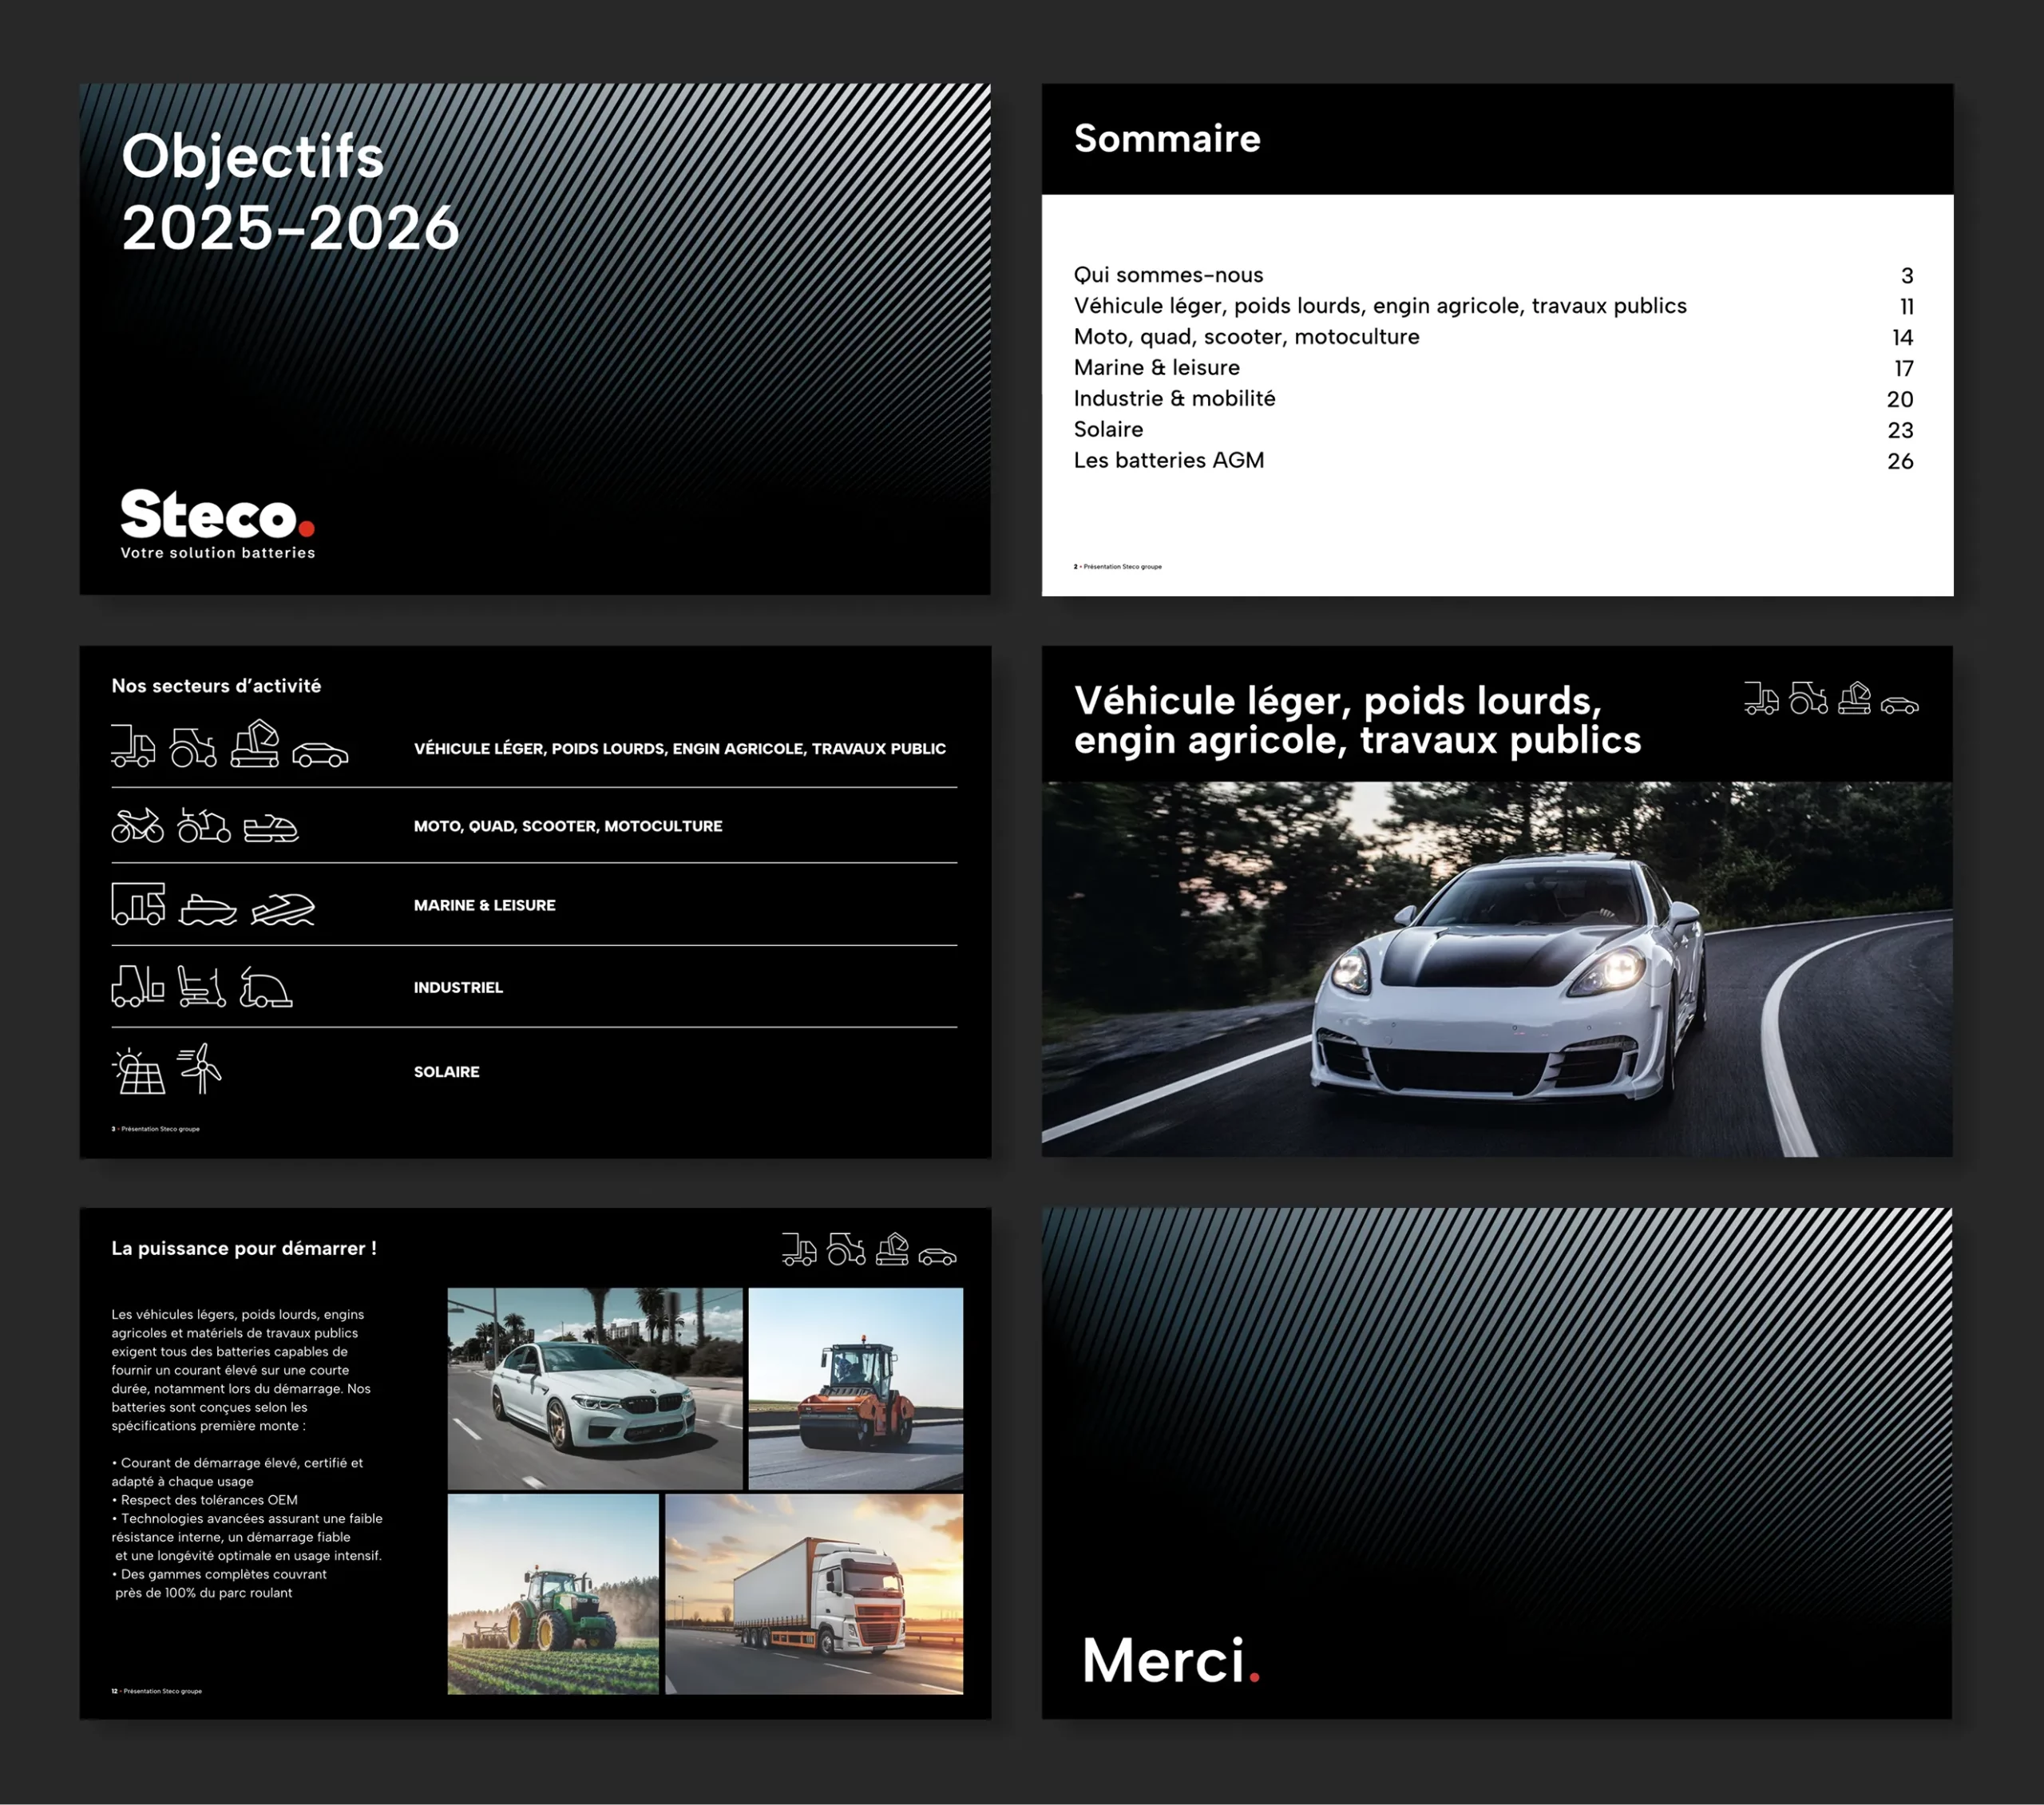Screen dimensions: 2044x1805
Task: Click the white Porsche road photo
Action: point(1497,969)
